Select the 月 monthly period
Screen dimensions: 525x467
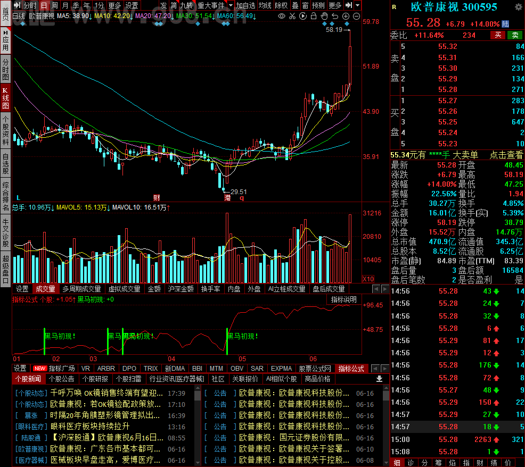(65, 5)
